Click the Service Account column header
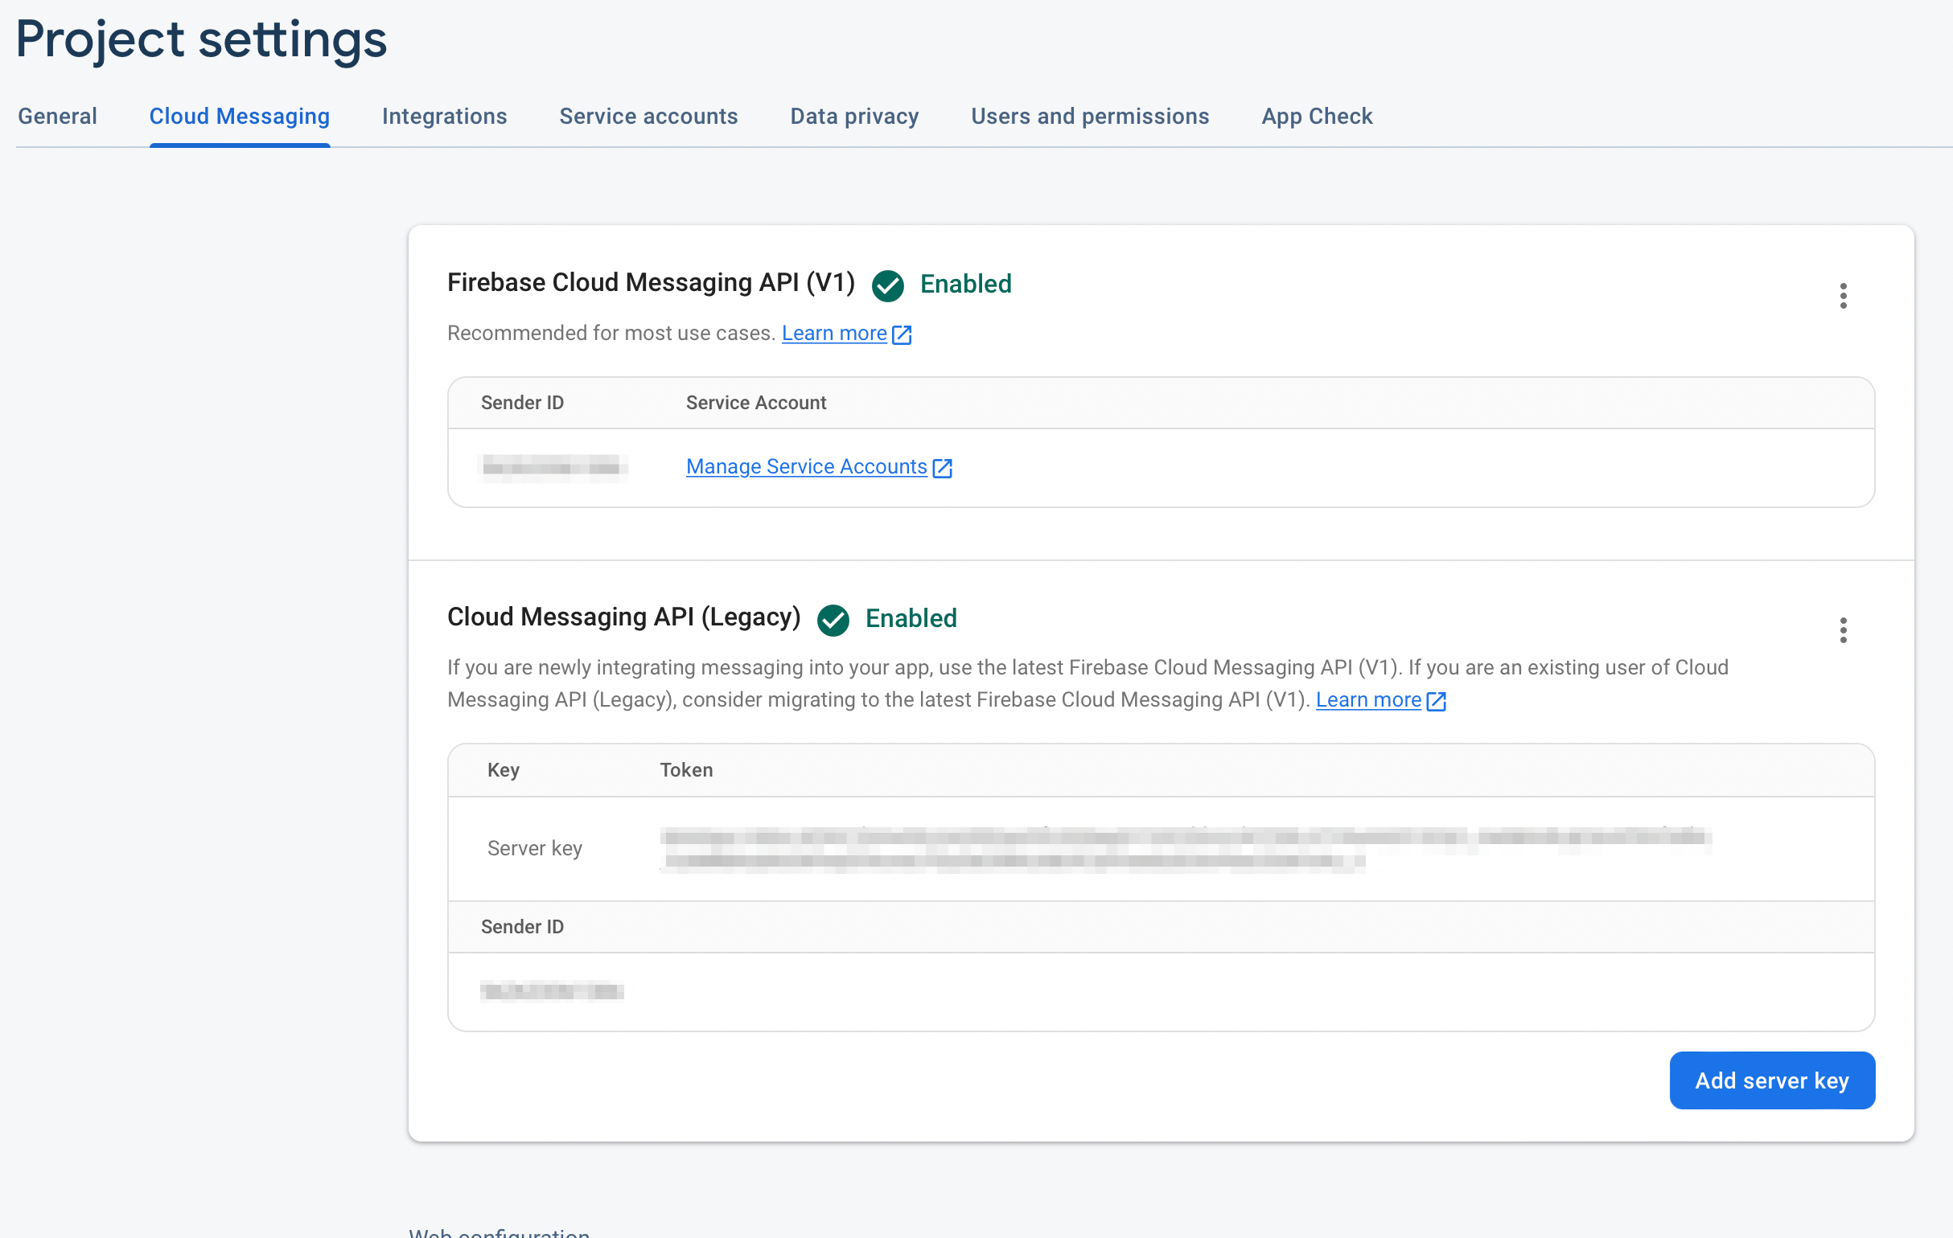The height and width of the screenshot is (1238, 1953). 756,403
